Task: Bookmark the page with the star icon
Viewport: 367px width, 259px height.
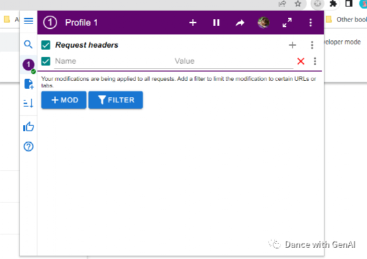Action: click(297, 3)
